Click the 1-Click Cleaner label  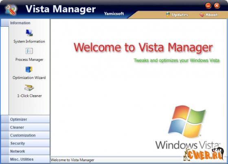coord(29,96)
